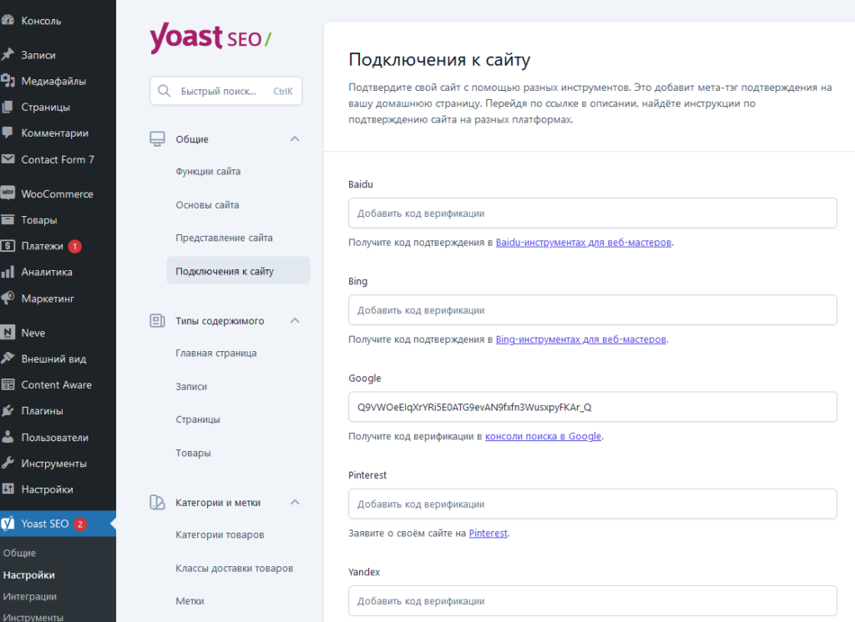Open the Функции сайта menu item

pos(208,172)
